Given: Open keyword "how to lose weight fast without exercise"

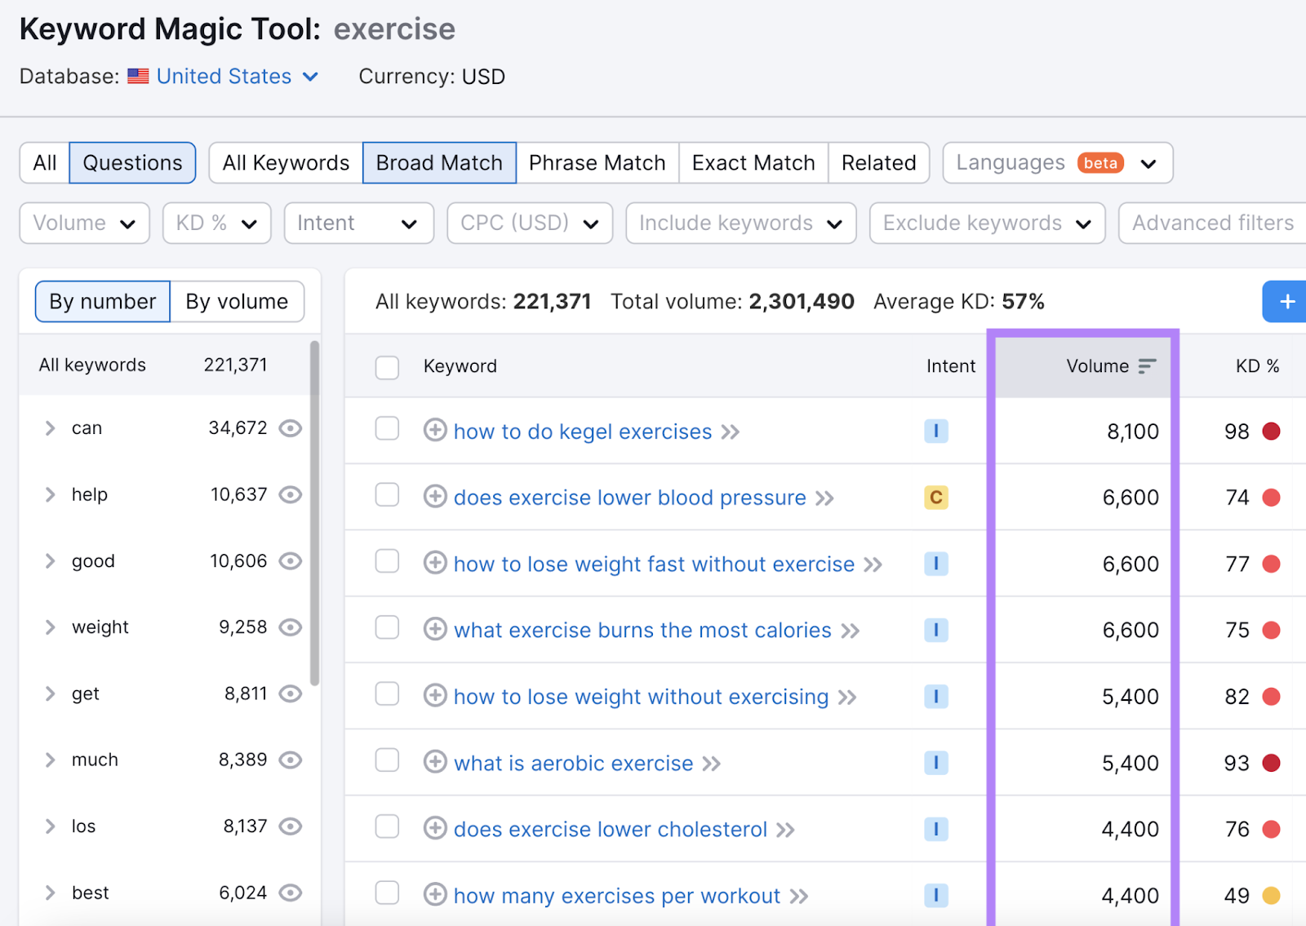Looking at the screenshot, I should pos(654,564).
